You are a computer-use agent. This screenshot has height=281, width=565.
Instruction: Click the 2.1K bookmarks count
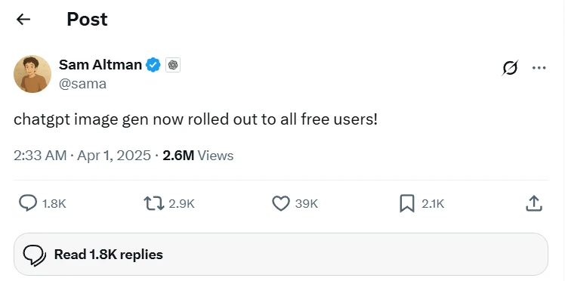tap(433, 204)
